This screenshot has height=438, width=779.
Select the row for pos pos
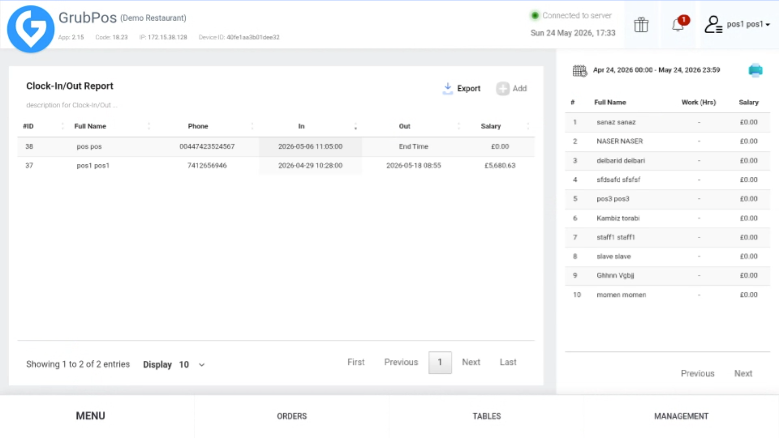click(x=276, y=147)
